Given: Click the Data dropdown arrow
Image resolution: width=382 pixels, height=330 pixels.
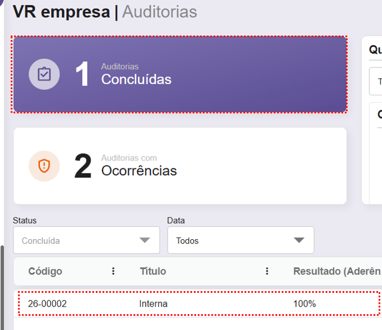Looking at the screenshot, I should (x=299, y=240).
